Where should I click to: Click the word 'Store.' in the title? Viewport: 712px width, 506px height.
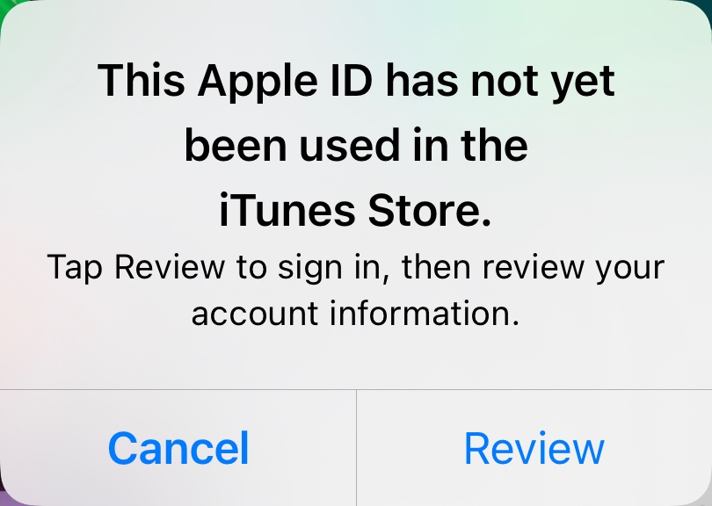pyautogui.click(x=430, y=211)
